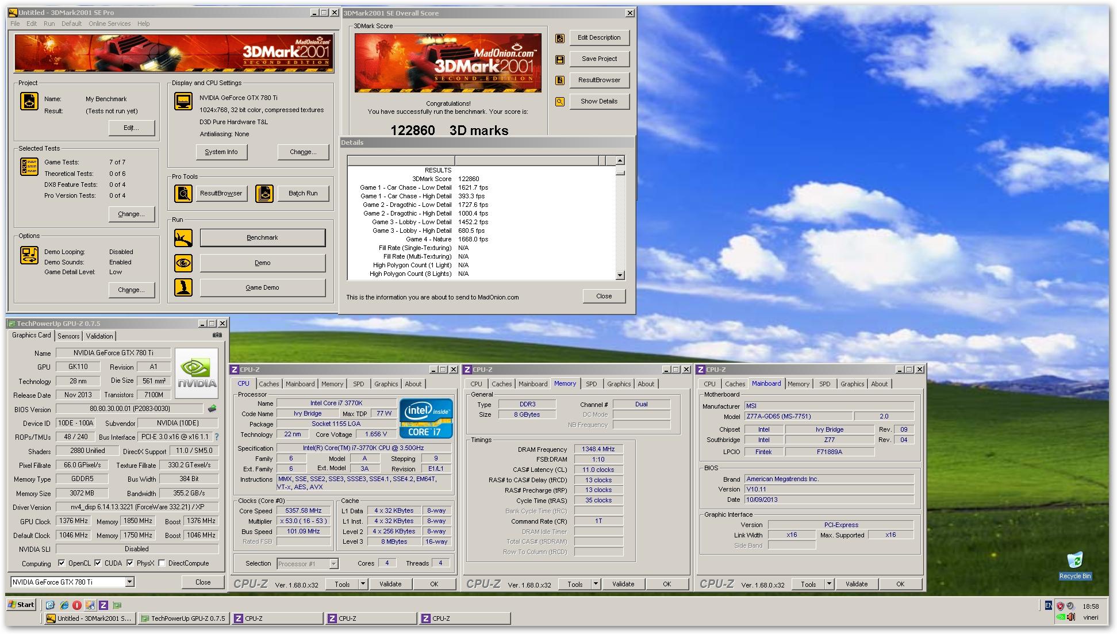Click the Intel Core i7 badge in CPU-Z
Image resolution: width=1117 pixels, height=634 pixels.
(x=426, y=418)
